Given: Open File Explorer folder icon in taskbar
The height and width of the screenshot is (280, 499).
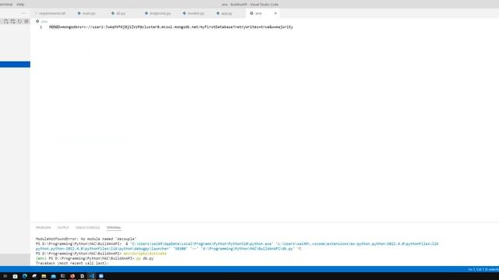Looking at the screenshot, I should click(x=44, y=276).
